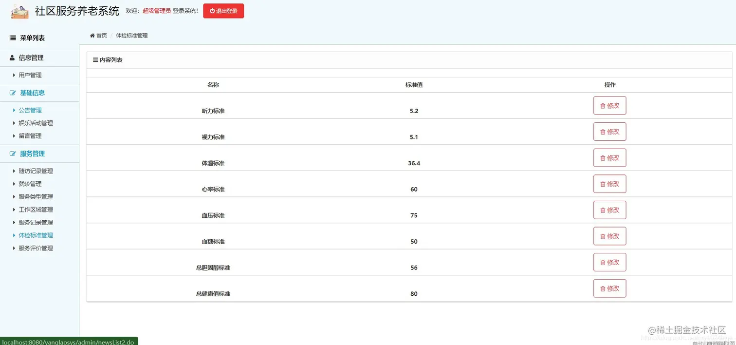Viewport: 736px width, 345px height.
Task: Open 服务记录管理 menu item
Action: click(36, 223)
